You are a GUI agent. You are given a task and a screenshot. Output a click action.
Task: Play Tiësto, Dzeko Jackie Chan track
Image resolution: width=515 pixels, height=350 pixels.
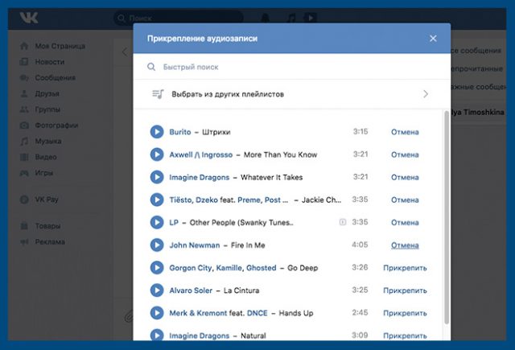157,200
